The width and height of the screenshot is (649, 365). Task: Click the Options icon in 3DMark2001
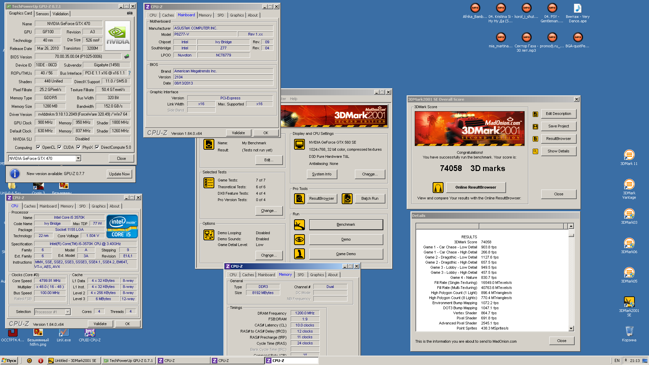tap(209, 235)
